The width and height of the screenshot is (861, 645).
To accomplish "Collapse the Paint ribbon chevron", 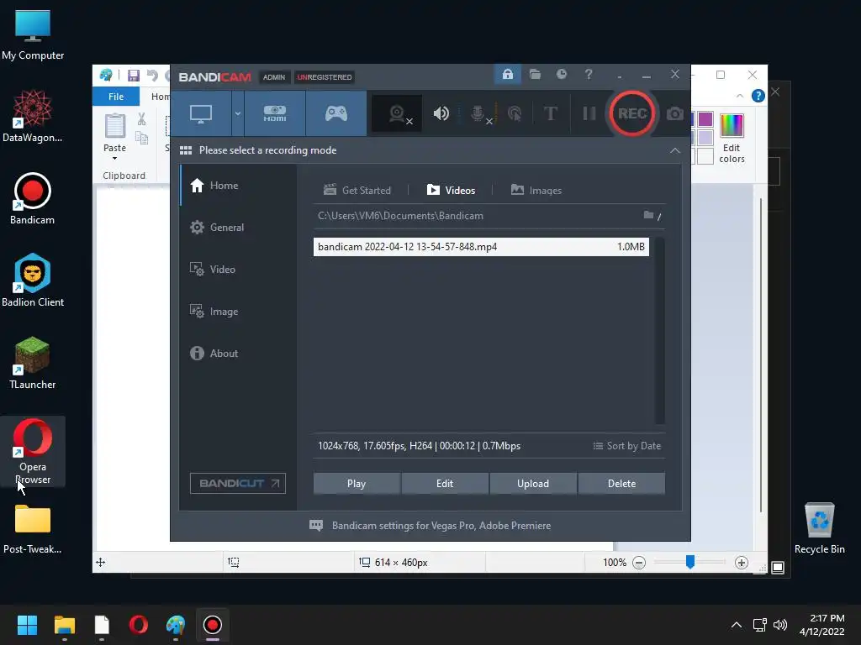I will (740, 96).
